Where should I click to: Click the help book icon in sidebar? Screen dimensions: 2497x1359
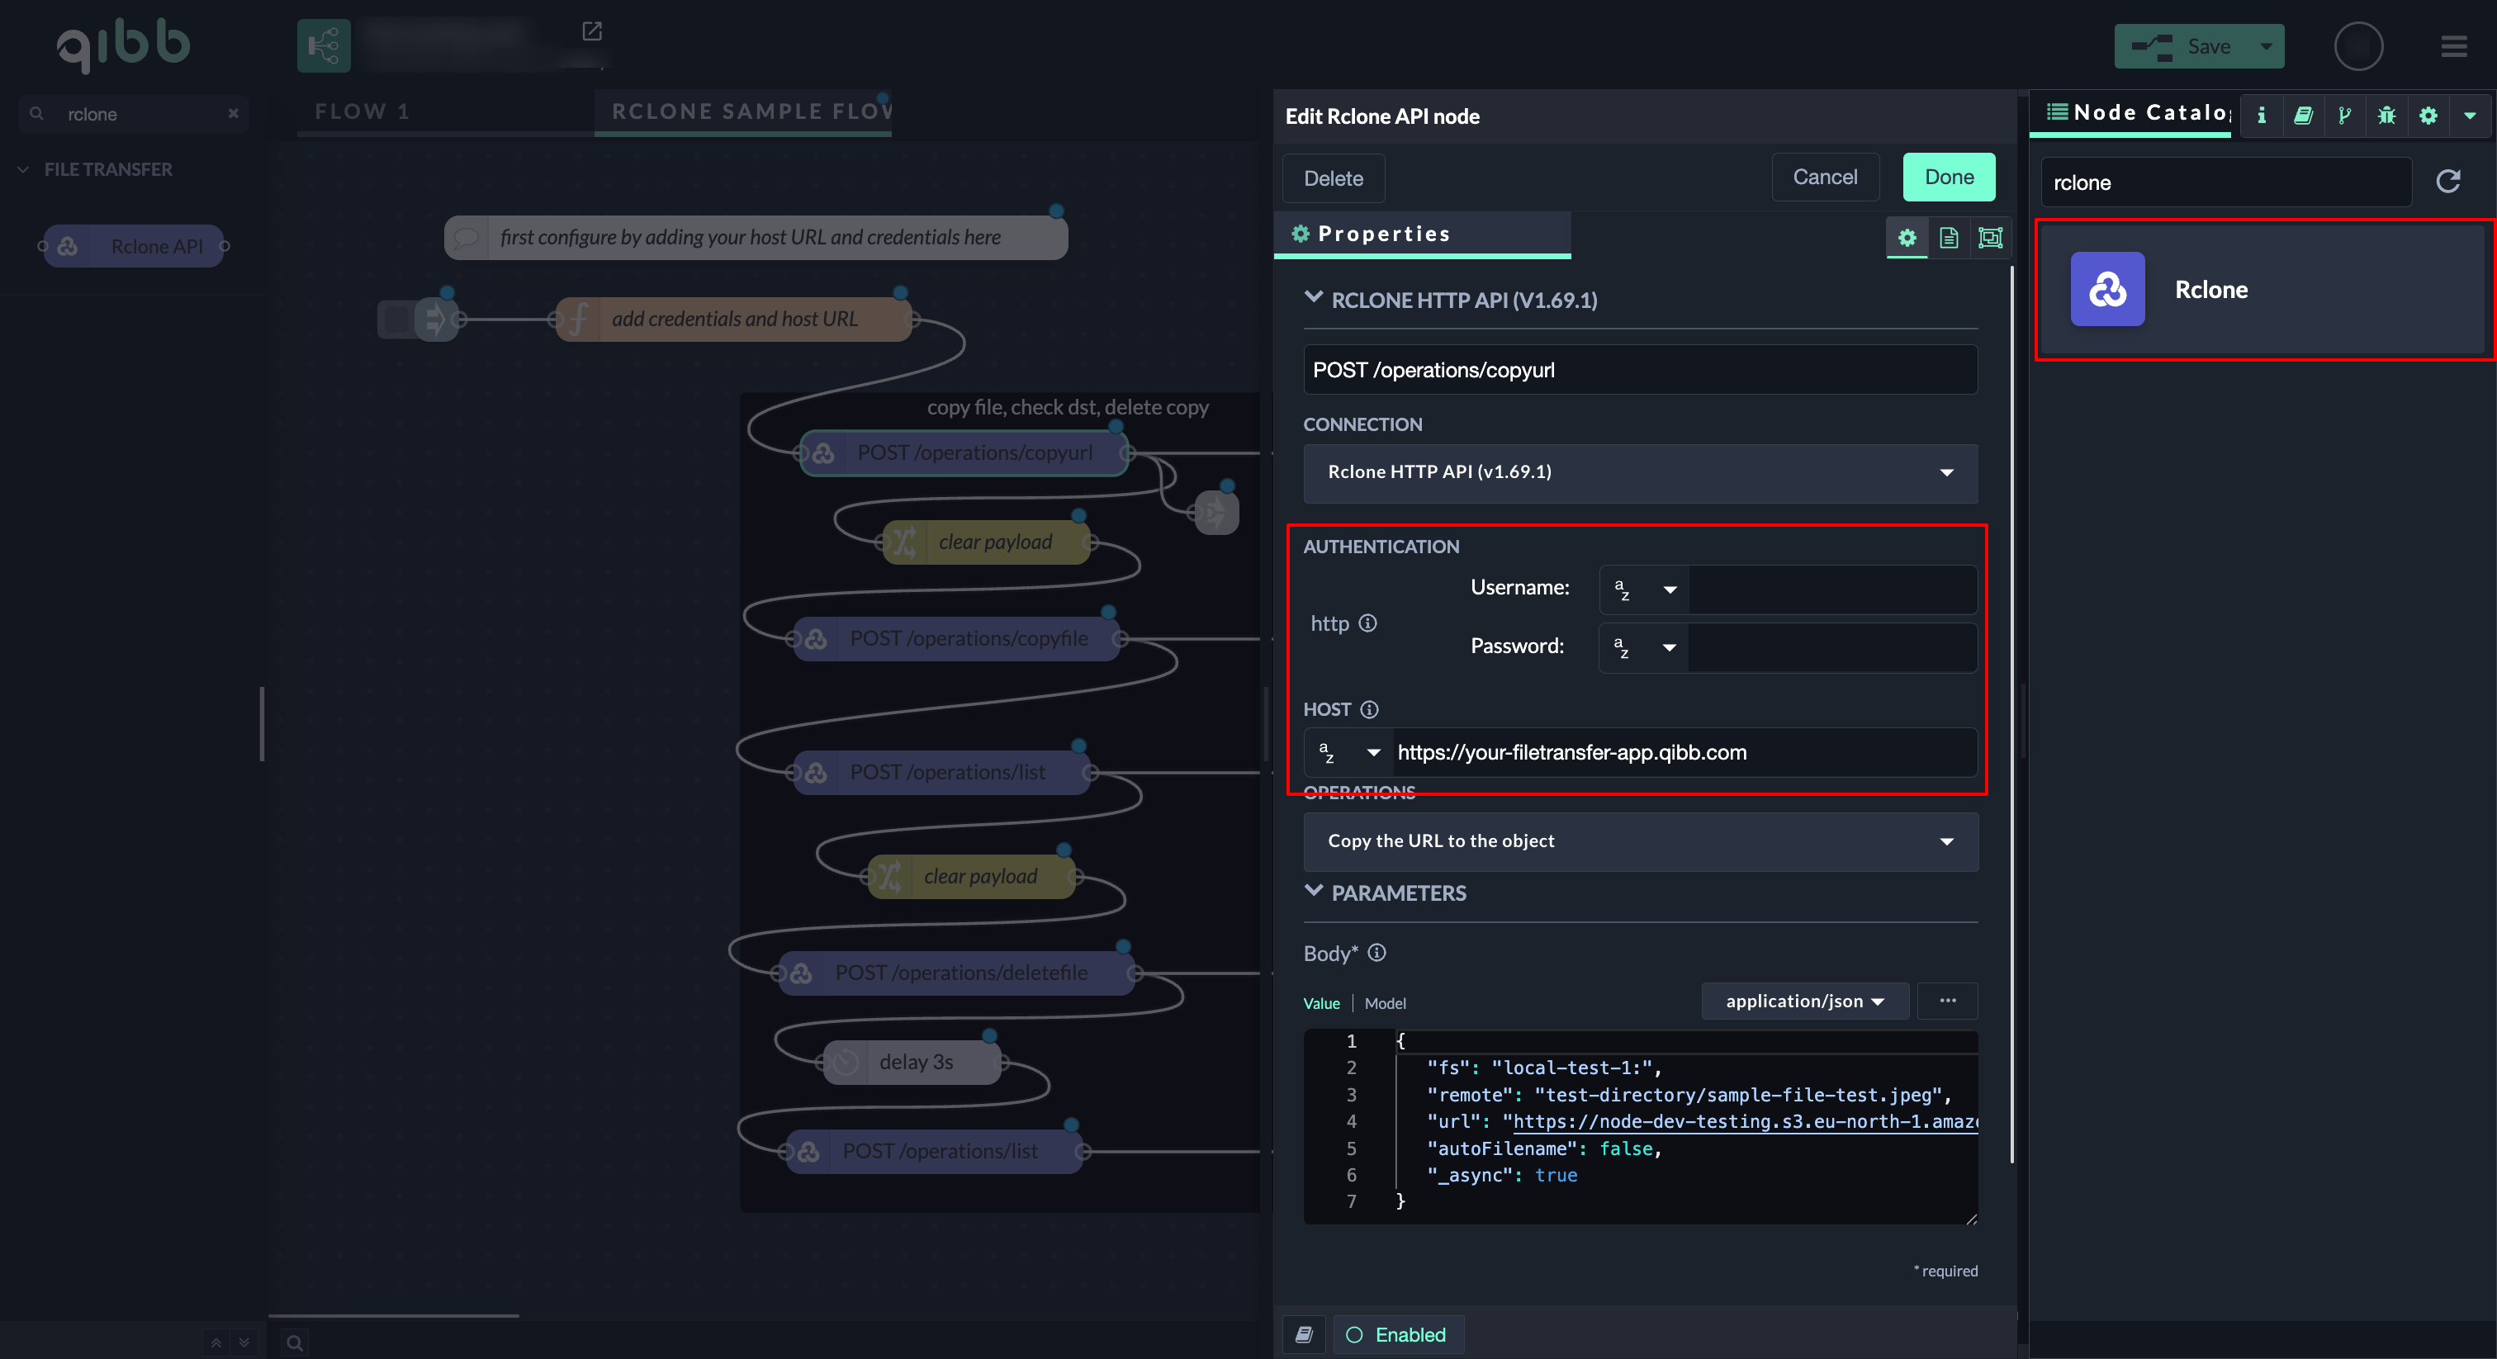[2303, 116]
